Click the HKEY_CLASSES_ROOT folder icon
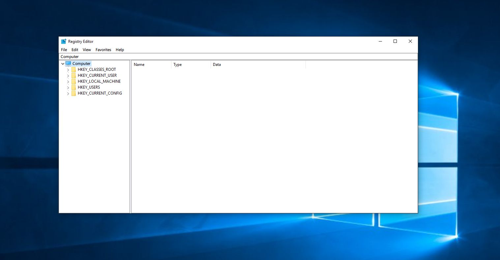This screenshot has height=260, width=500. pos(74,70)
